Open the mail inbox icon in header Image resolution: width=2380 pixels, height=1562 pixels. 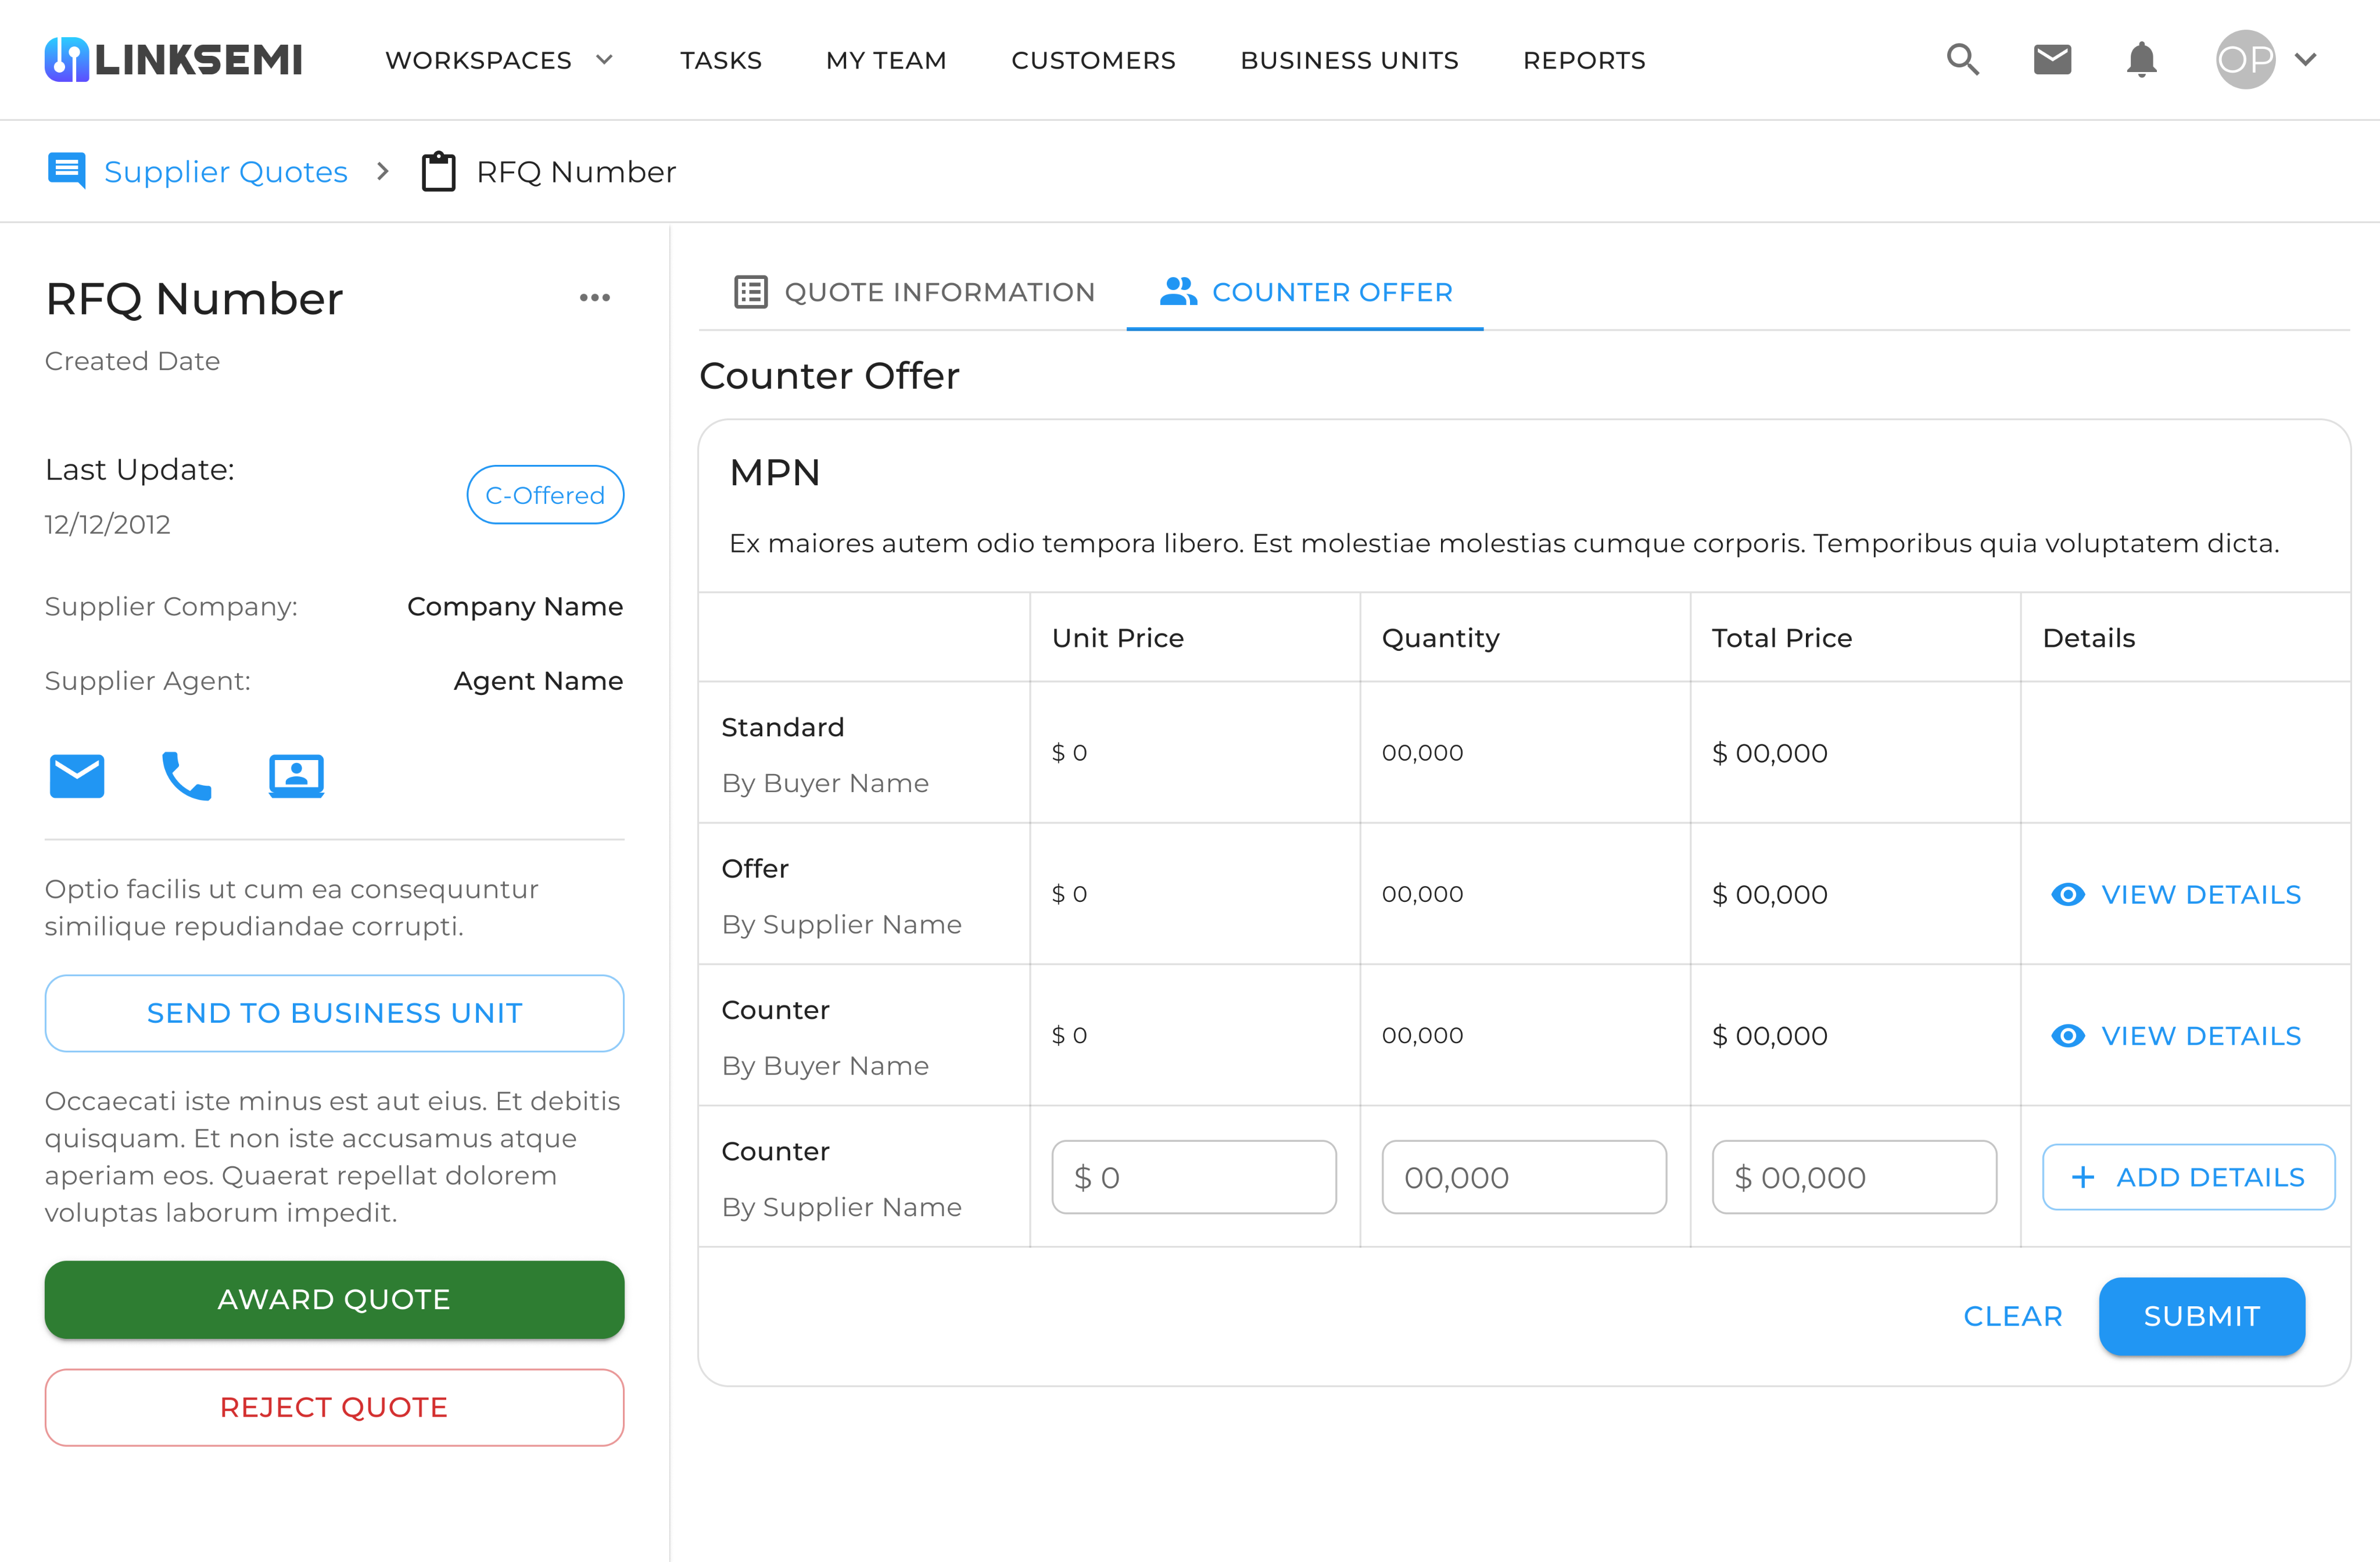(x=2052, y=60)
